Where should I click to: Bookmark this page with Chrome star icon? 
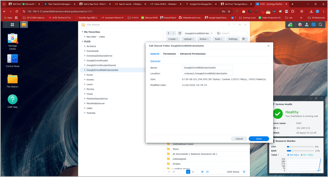[x=229, y=12]
